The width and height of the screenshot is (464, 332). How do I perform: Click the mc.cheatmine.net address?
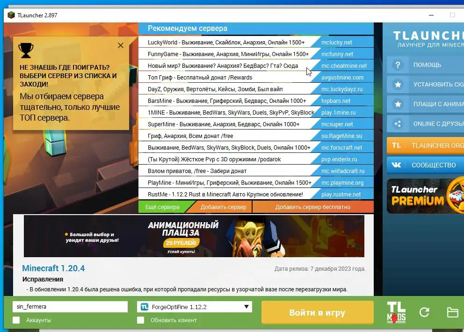(344, 65)
